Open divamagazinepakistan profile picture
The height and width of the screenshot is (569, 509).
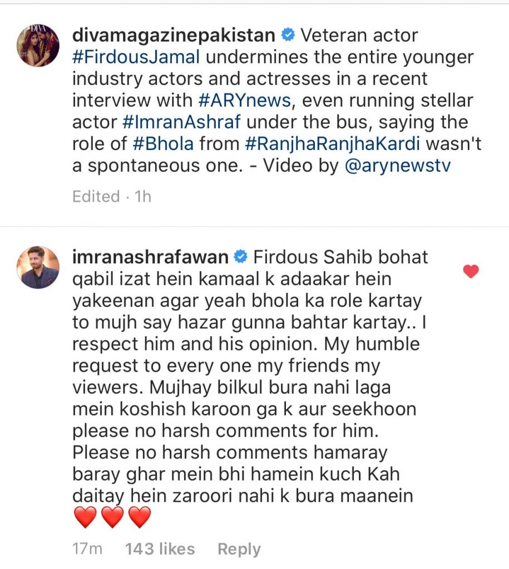click(x=38, y=46)
